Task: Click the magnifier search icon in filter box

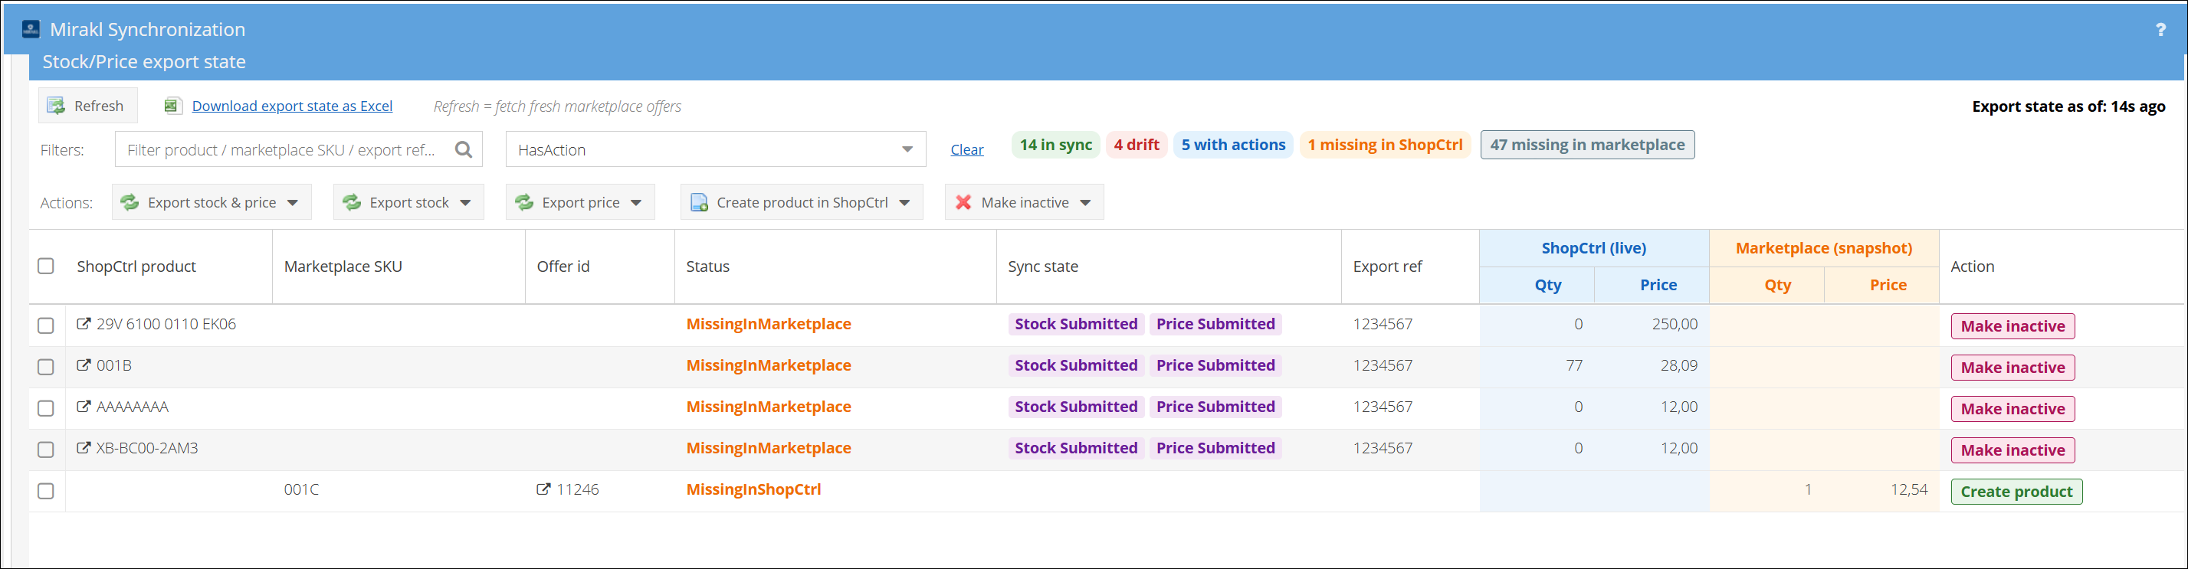Action: pyautogui.click(x=463, y=149)
